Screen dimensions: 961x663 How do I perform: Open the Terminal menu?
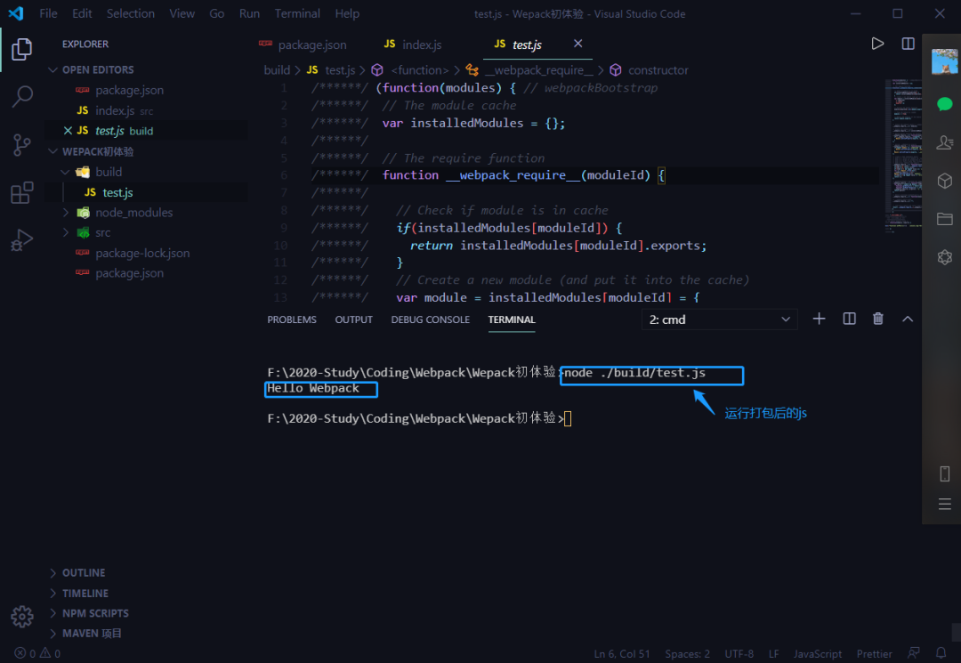[x=297, y=13]
